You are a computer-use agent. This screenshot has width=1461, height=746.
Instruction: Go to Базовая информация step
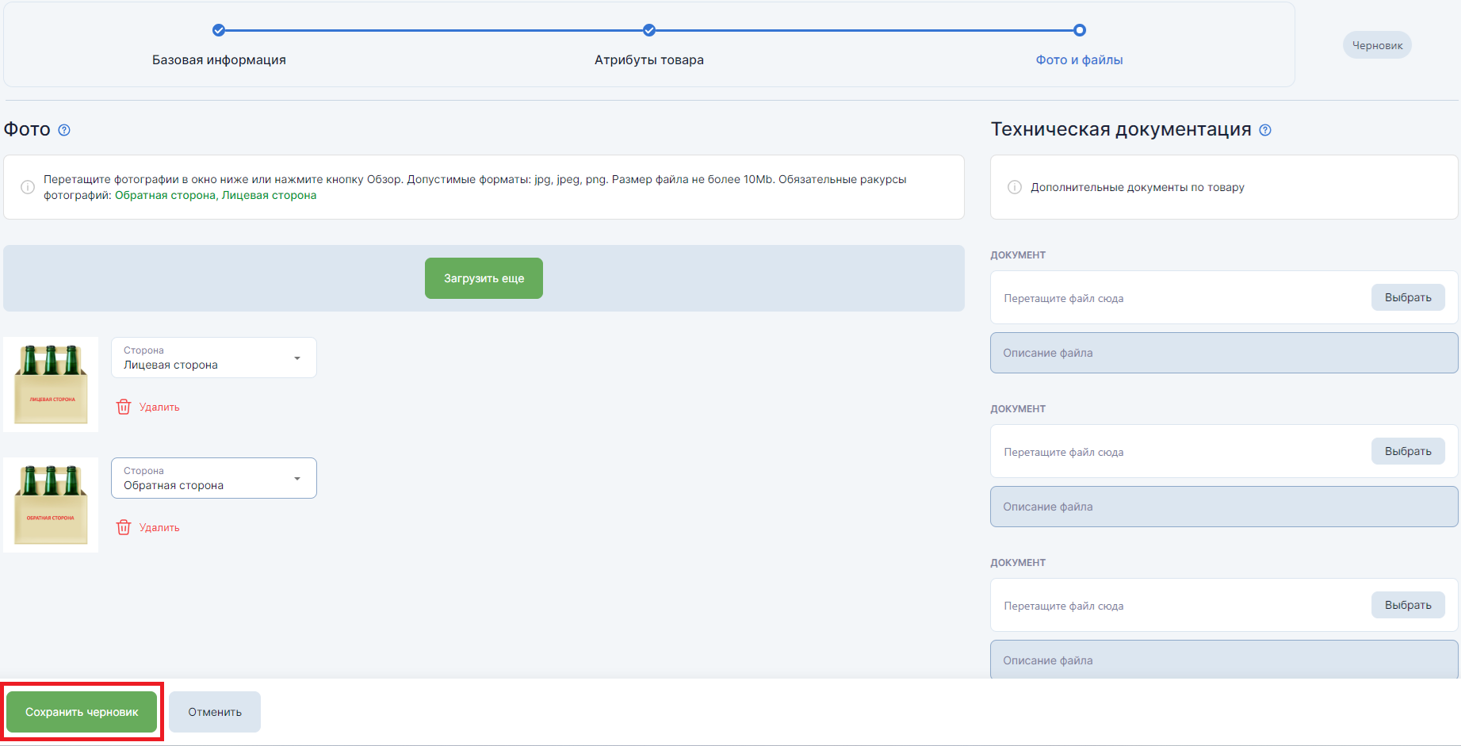pos(219,59)
